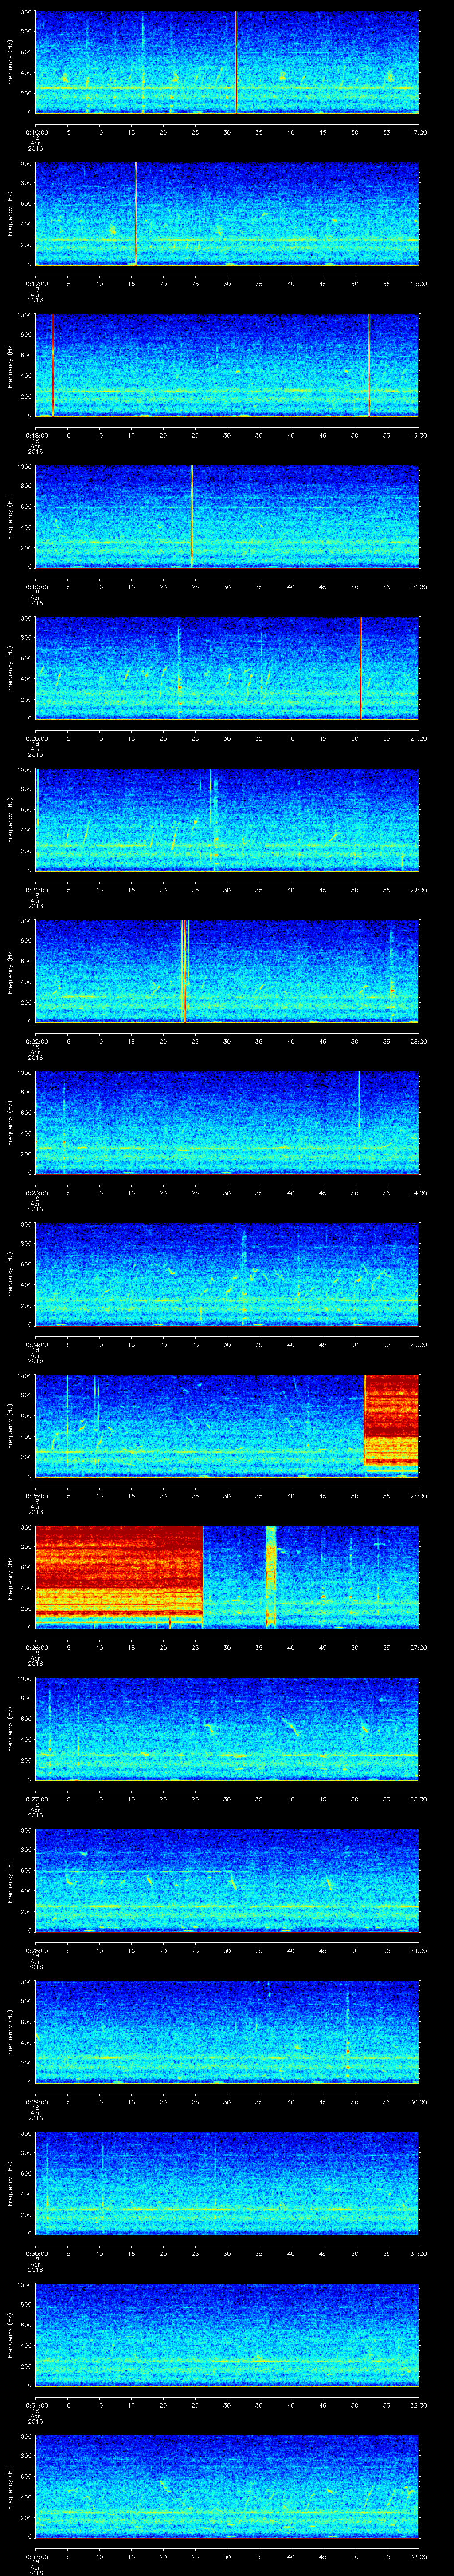Viewport: 454px width, 2576px height.
Task: Select the spectrogram panel starting at 0:28:00
Action: point(227,1880)
